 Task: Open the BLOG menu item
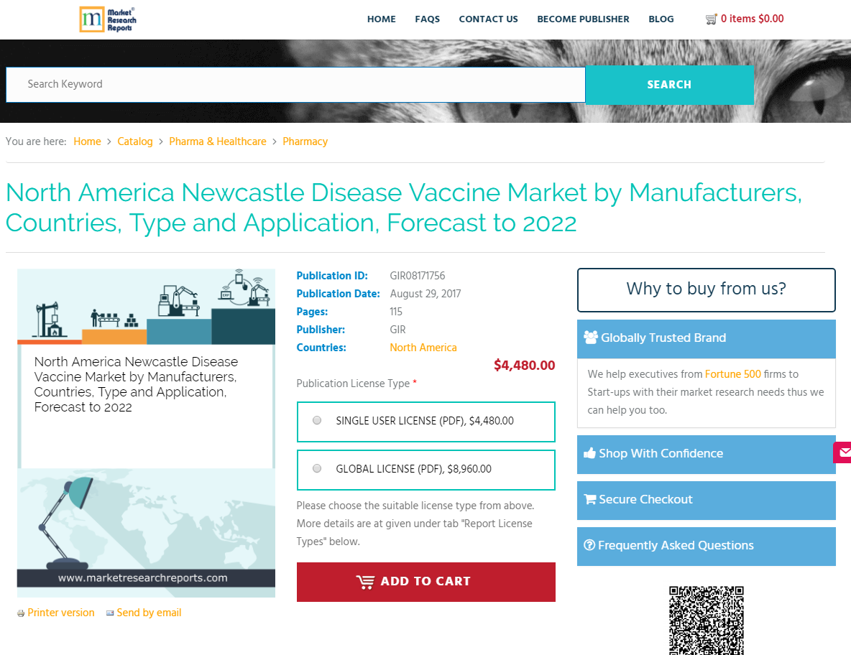(661, 19)
